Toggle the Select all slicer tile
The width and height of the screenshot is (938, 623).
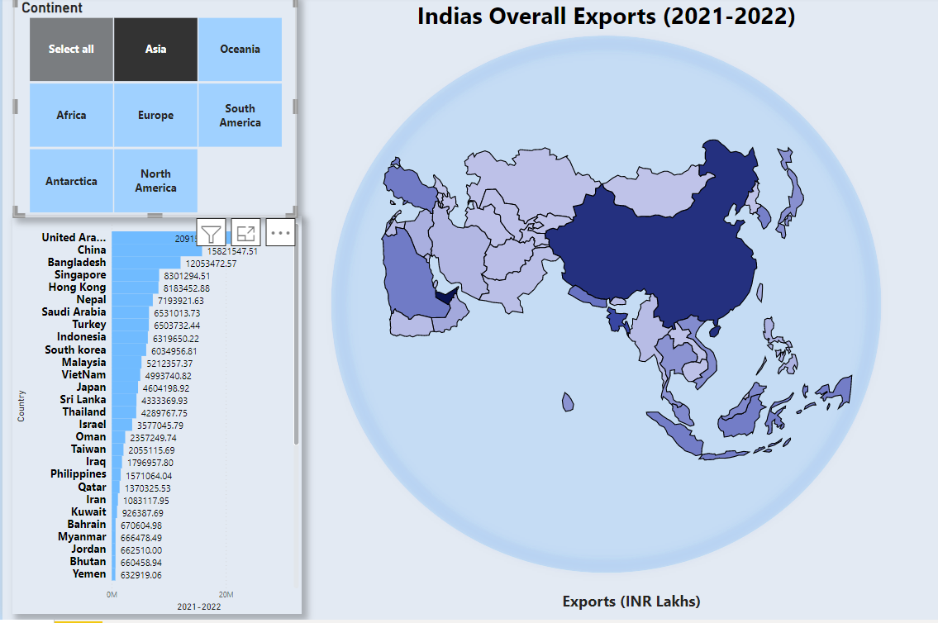point(71,50)
